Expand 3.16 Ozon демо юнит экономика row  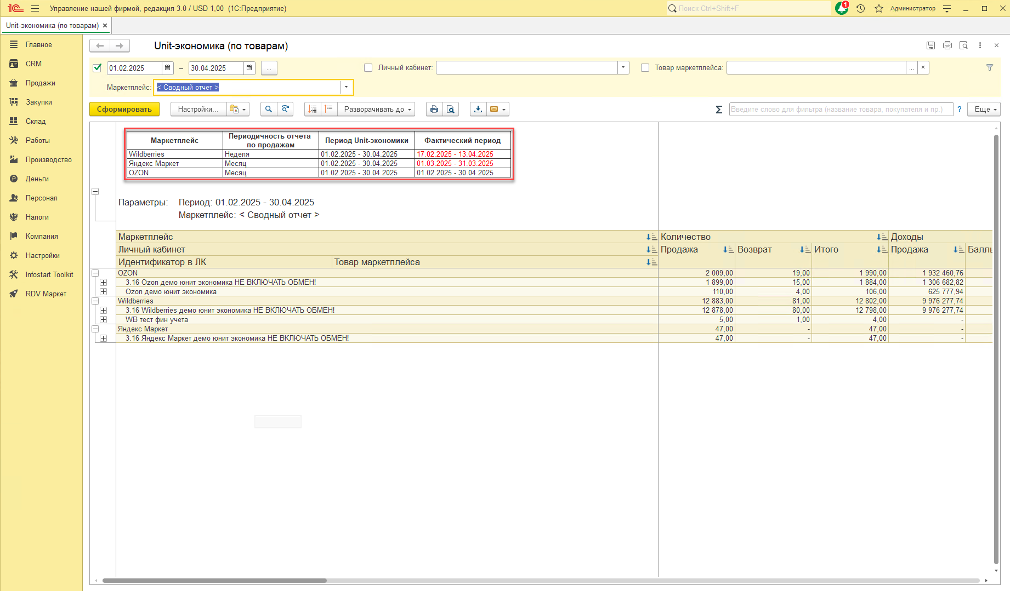(104, 282)
